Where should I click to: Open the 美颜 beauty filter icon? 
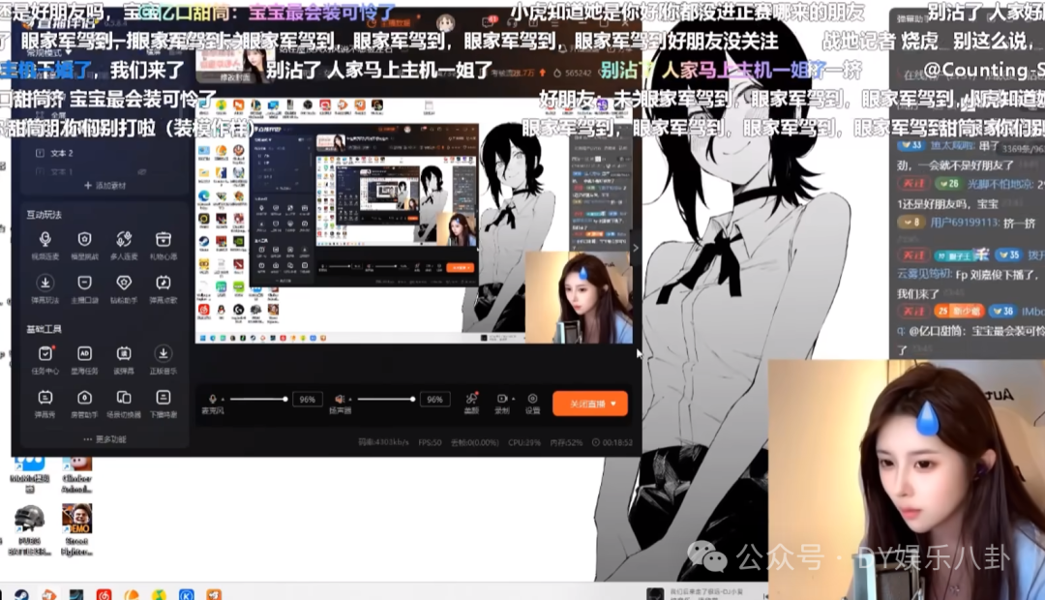coord(471,398)
